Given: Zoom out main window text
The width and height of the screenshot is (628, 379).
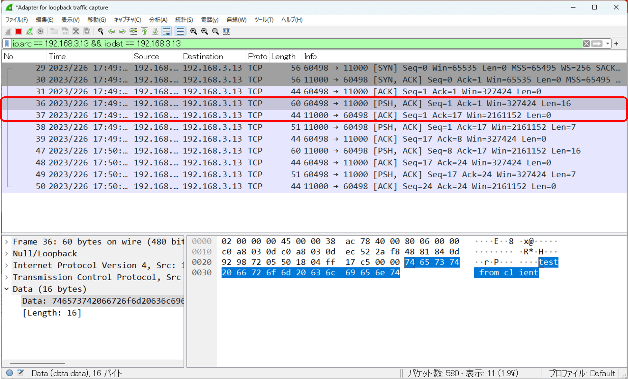Looking at the screenshot, I should pyautogui.click(x=204, y=31).
